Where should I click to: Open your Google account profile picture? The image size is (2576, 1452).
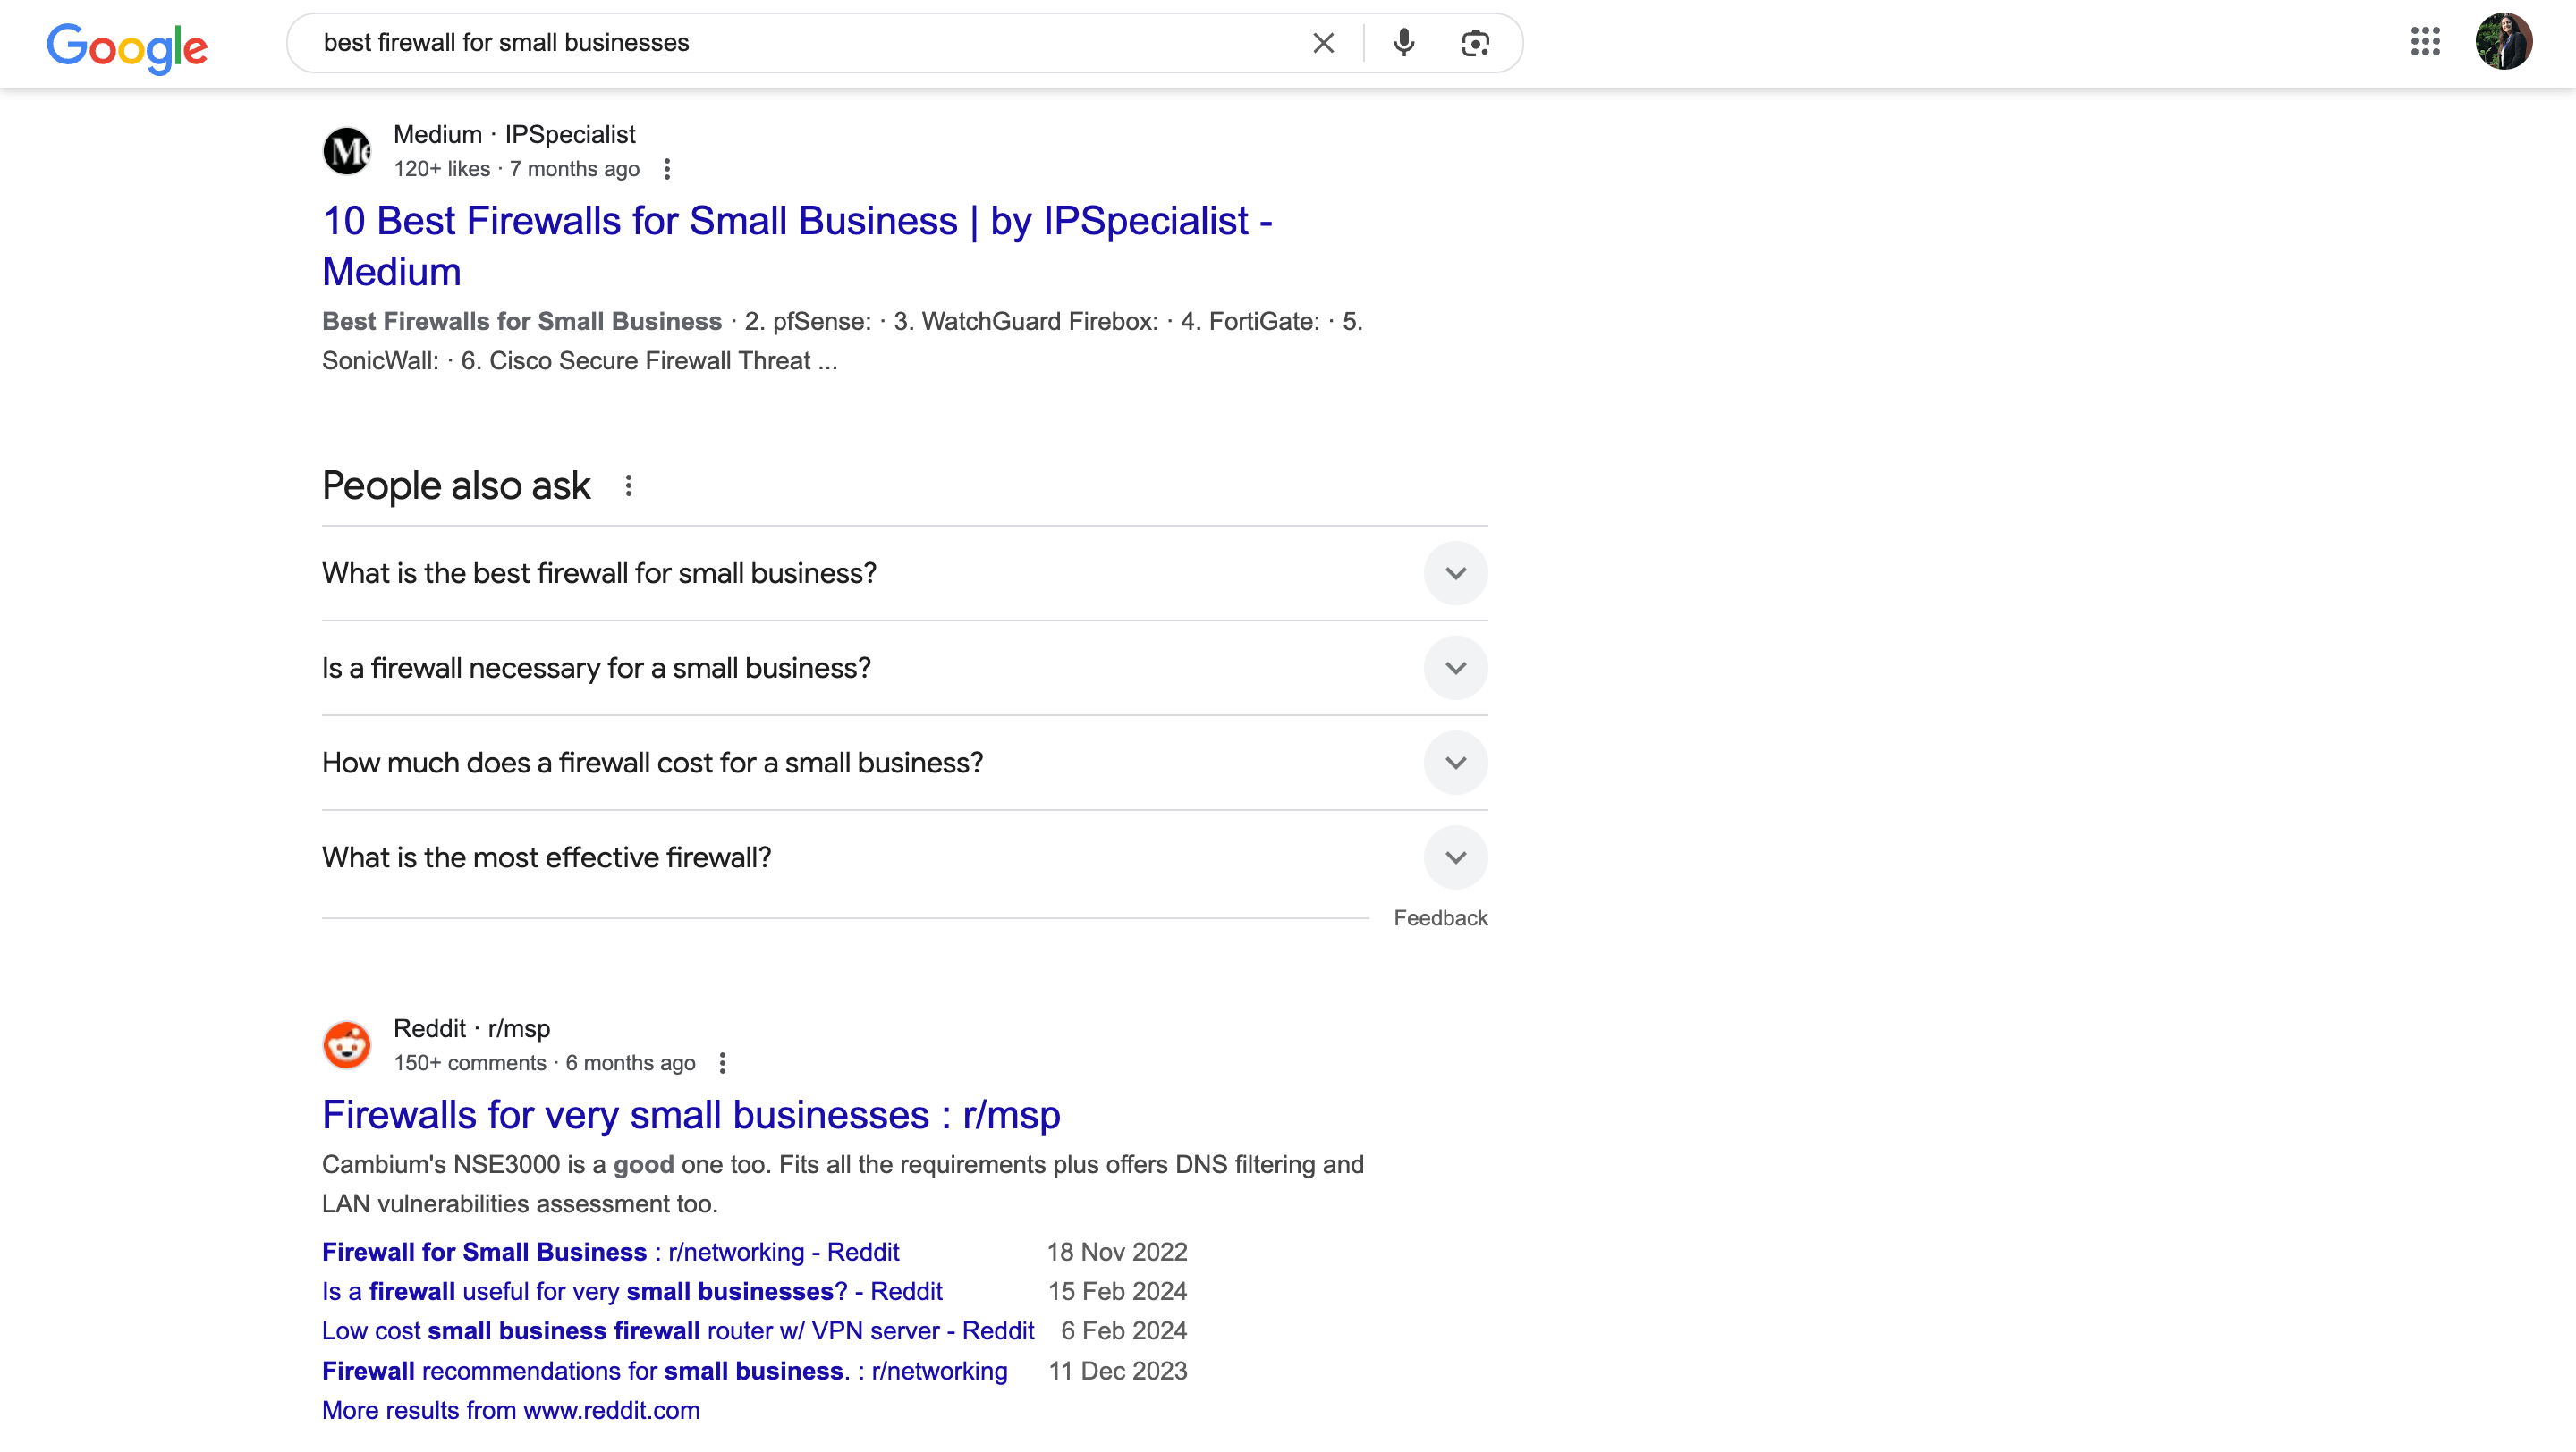point(2505,41)
